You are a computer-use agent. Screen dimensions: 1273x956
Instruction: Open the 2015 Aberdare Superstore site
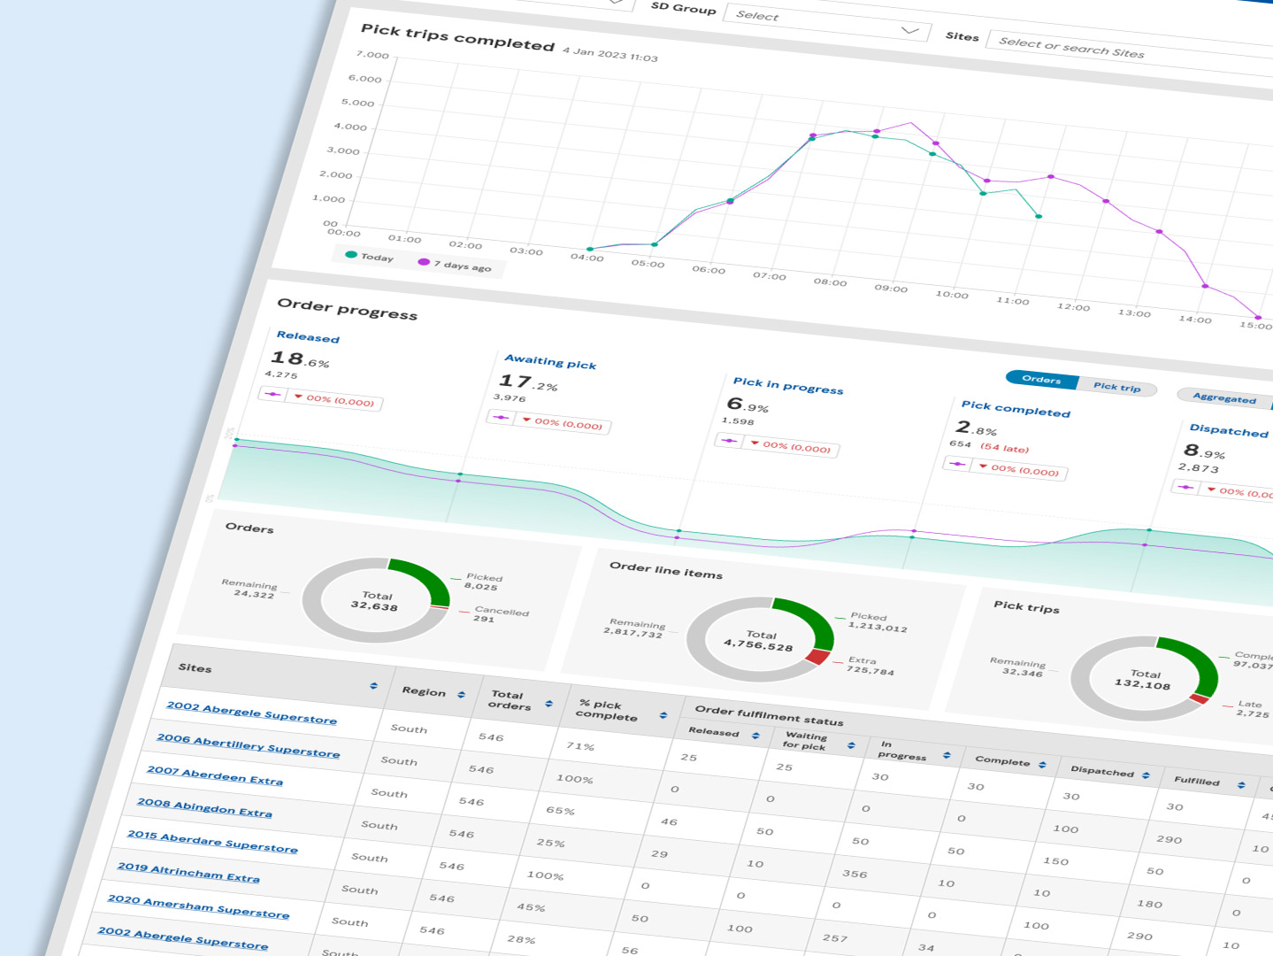212,841
